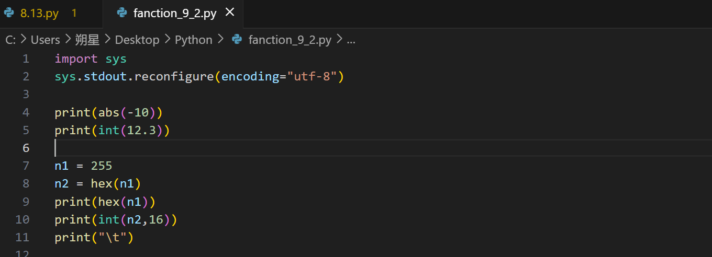
Task: Open the Python folder breadcrumb
Action: coord(193,40)
